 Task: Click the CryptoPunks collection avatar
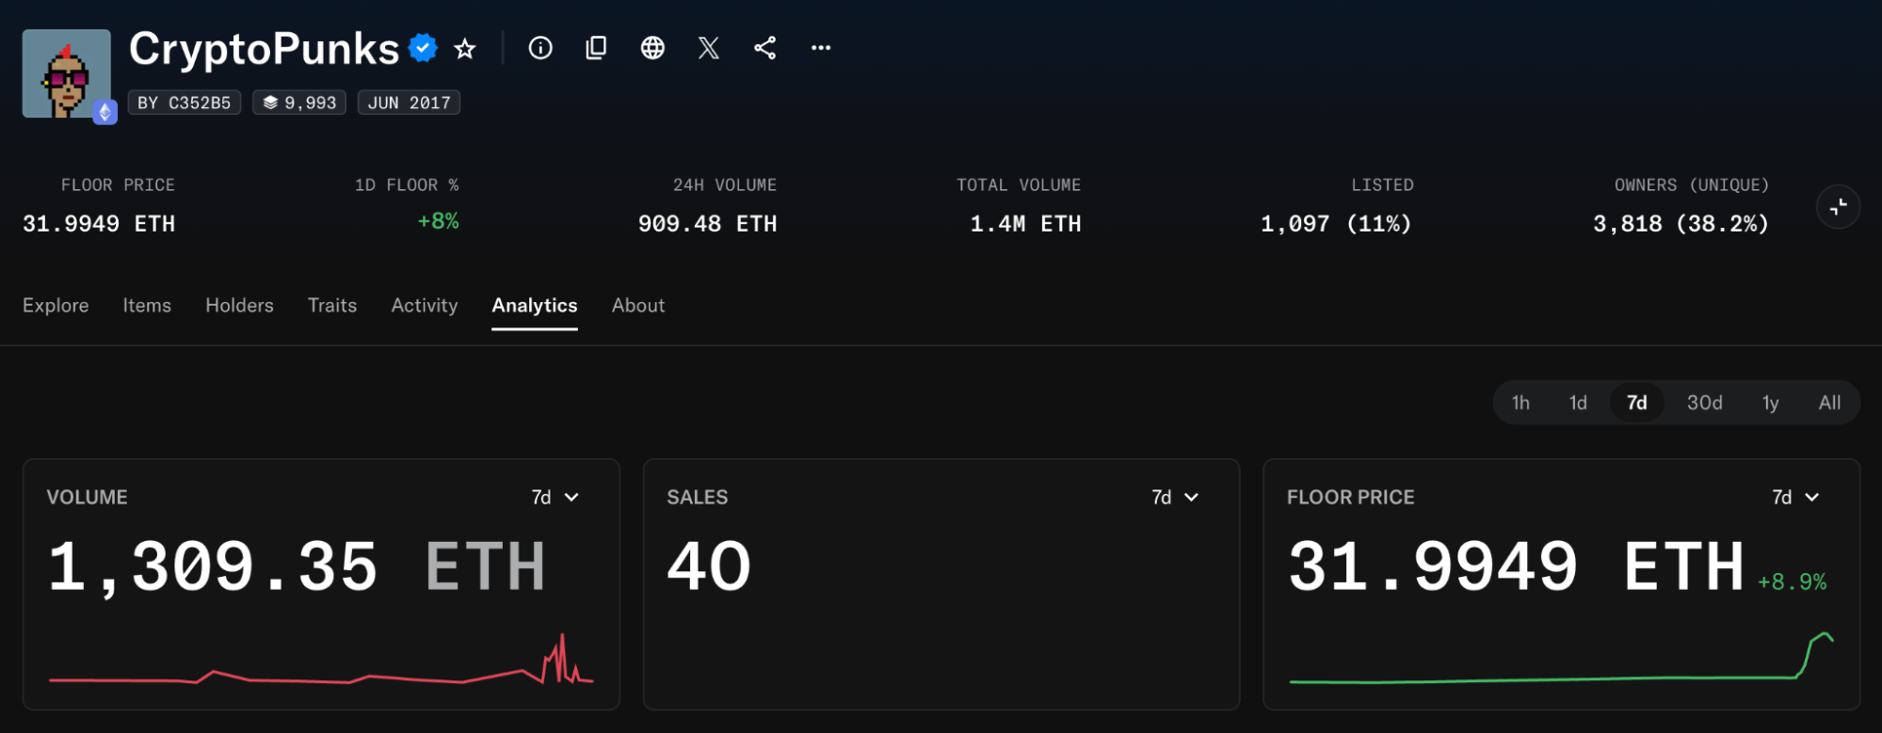67,73
